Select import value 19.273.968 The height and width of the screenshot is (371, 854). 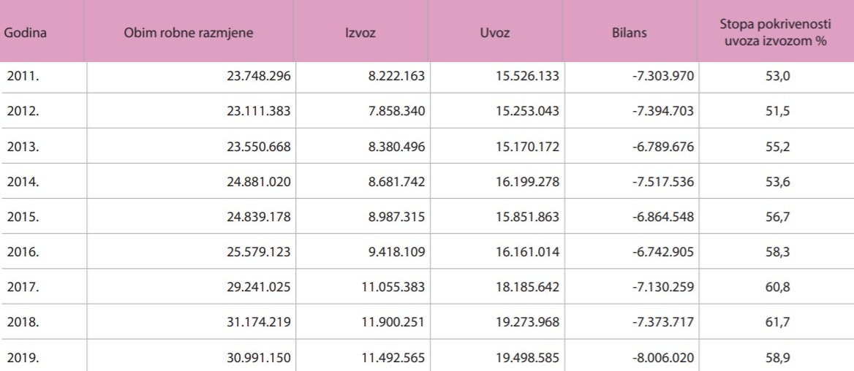(x=527, y=323)
